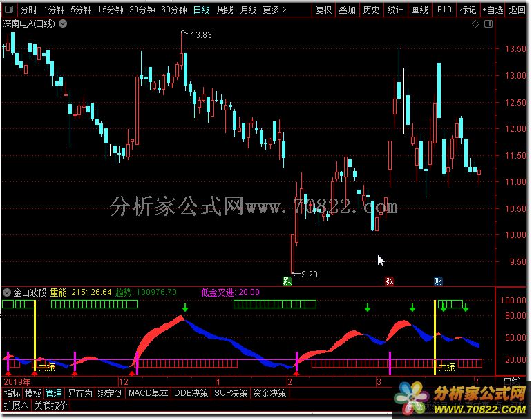Click the right 共振 yellow label
532x420 pixels.
446,367
